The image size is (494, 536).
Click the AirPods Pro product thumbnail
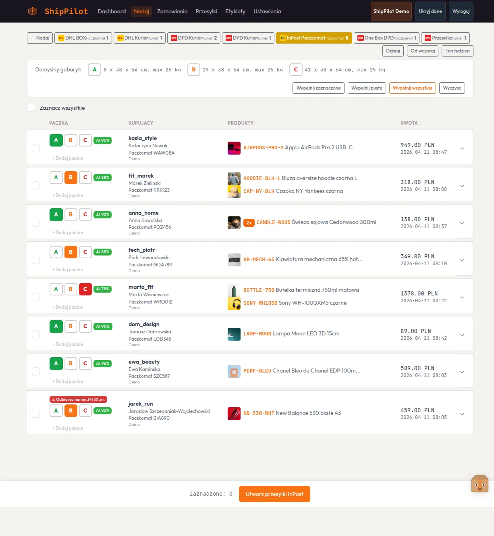click(234, 148)
